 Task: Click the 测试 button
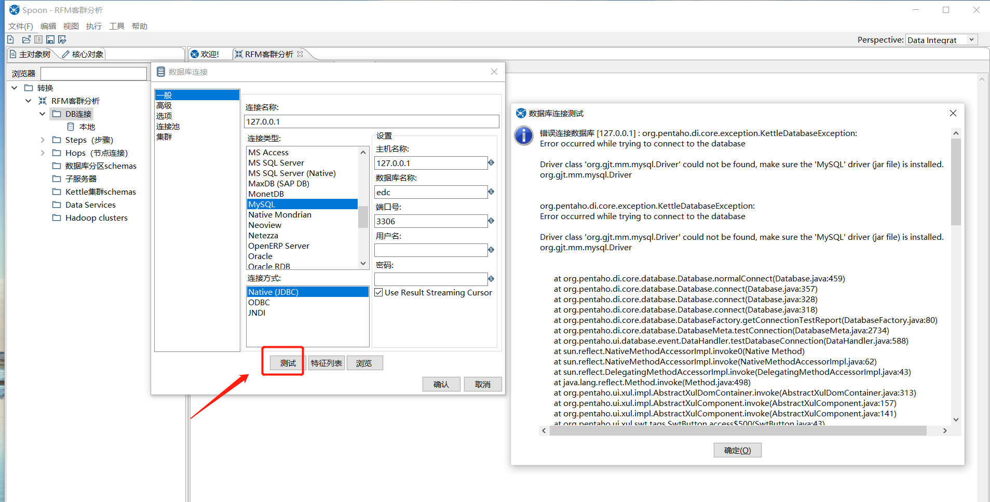tap(288, 363)
